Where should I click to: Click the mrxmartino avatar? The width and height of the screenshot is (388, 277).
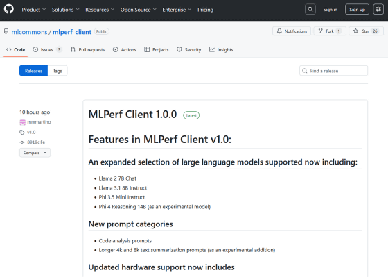coord(22,122)
